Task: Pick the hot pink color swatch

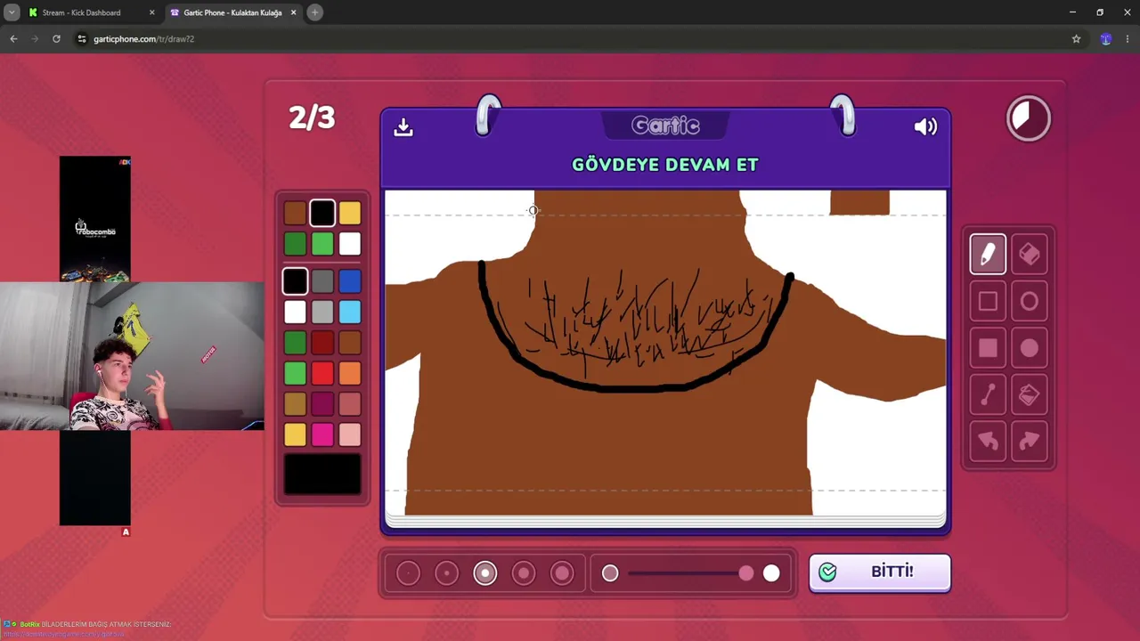Action: point(322,434)
